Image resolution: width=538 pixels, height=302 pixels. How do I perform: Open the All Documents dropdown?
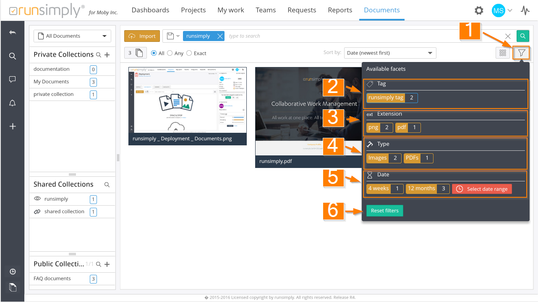72,36
